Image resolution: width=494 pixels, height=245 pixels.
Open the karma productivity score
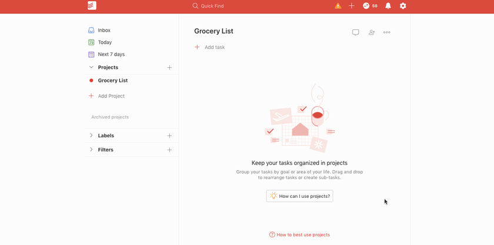tap(370, 6)
